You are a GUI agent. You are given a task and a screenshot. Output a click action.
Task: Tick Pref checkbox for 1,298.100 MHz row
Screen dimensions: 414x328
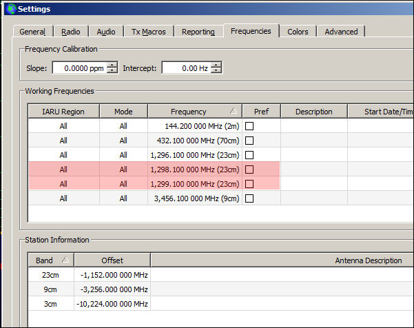coord(250,170)
